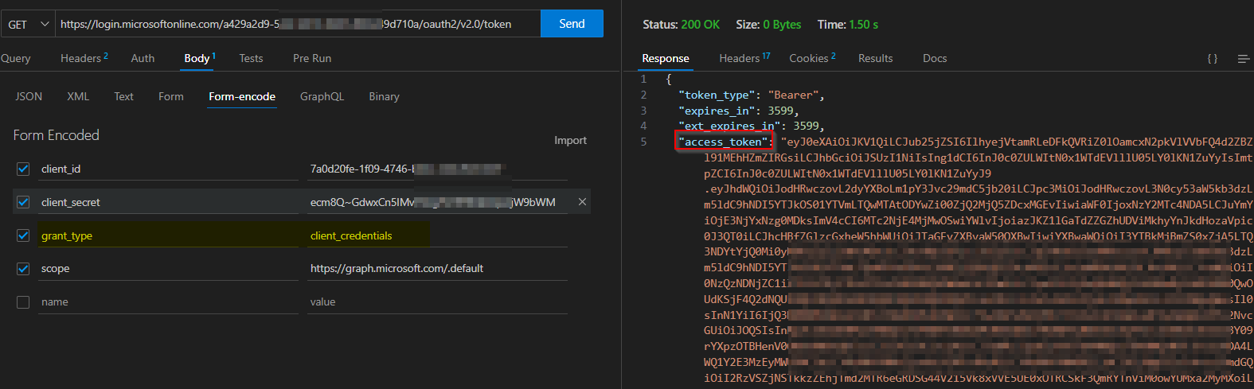This screenshot has width=1254, height=389.
Task: Send the request
Action: [x=572, y=24]
